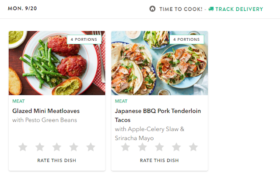Click the Japanese BBQ Pork Tenderloin Tacos title

pyautogui.click(x=158, y=116)
